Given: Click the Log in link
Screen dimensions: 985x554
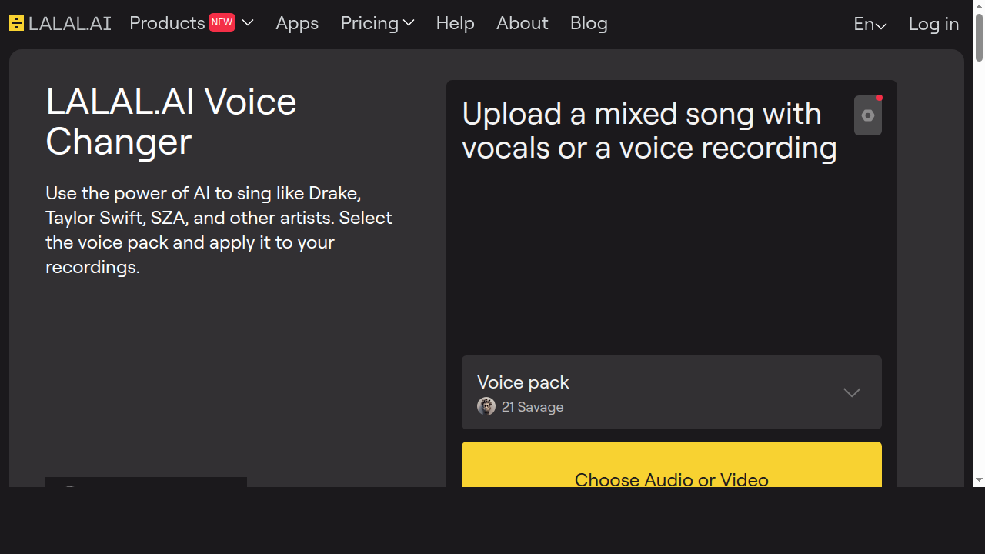Looking at the screenshot, I should 933,24.
